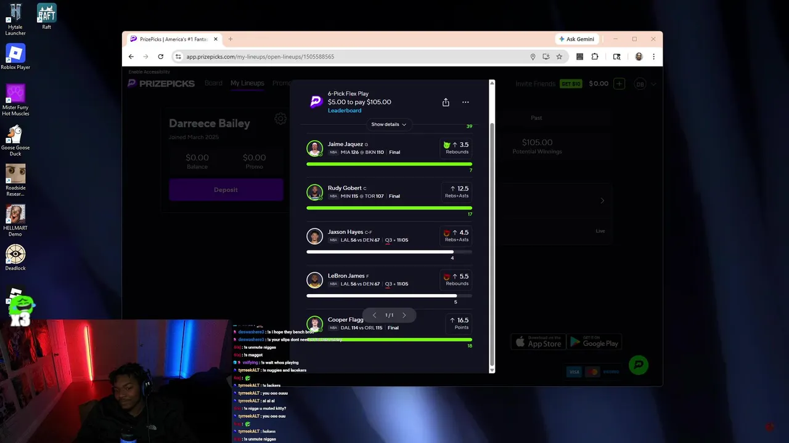Click the install app icon in address bar

546,57
